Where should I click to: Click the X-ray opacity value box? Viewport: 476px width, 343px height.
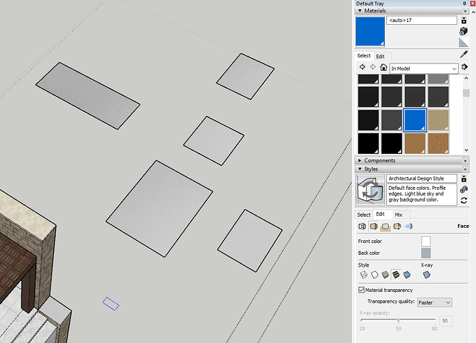[x=446, y=321]
